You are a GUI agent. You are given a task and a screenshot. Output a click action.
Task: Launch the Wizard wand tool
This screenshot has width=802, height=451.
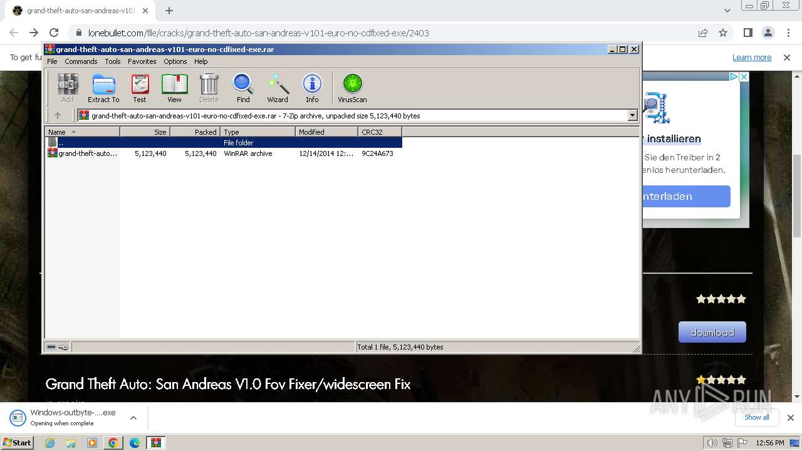278,88
